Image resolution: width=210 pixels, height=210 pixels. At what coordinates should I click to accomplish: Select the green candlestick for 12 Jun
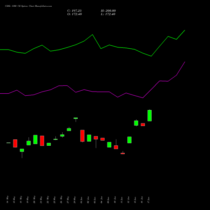pos(129,140)
